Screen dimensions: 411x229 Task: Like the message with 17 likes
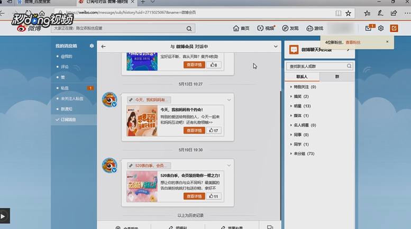[214, 131]
